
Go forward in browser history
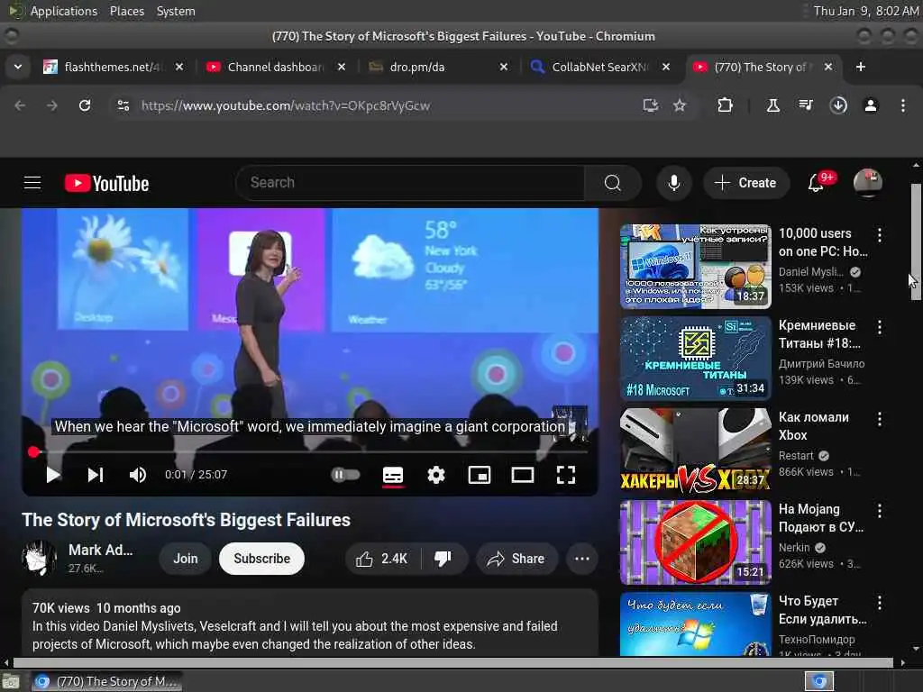[52, 105]
